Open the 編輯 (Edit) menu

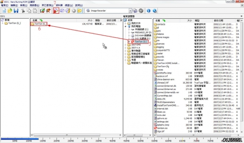[14, 5]
